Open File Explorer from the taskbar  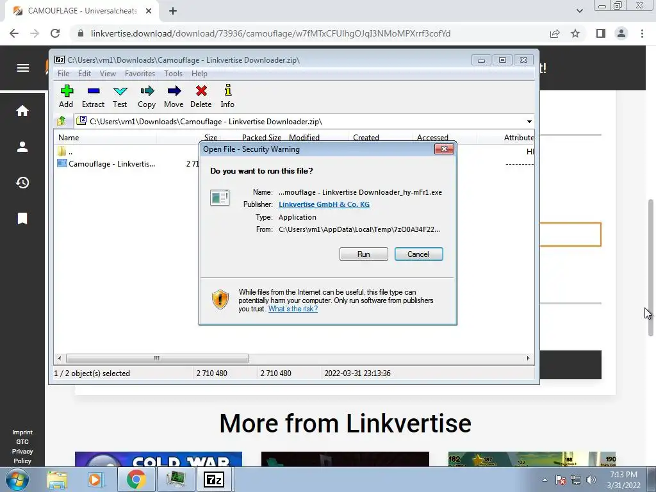(57, 479)
